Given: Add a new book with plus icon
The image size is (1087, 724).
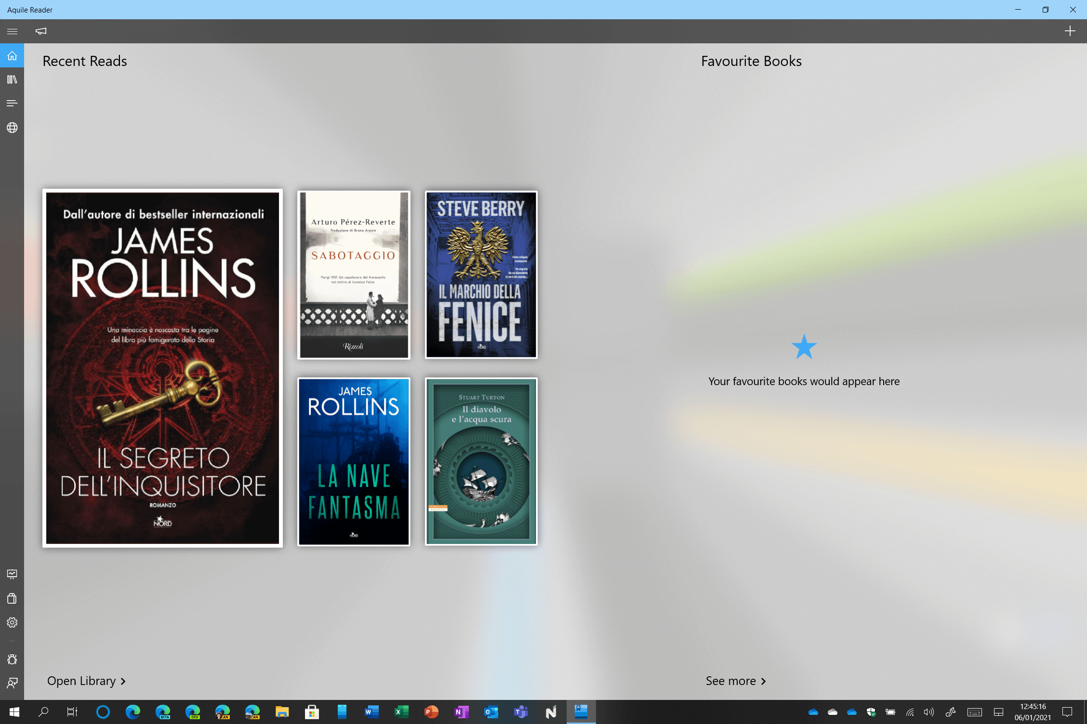Looking at the screenshot, I should click(1070, 31).
